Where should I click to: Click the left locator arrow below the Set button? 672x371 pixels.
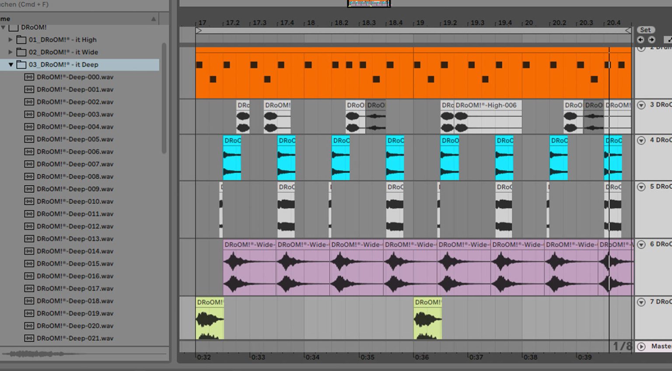coord(640,39)
